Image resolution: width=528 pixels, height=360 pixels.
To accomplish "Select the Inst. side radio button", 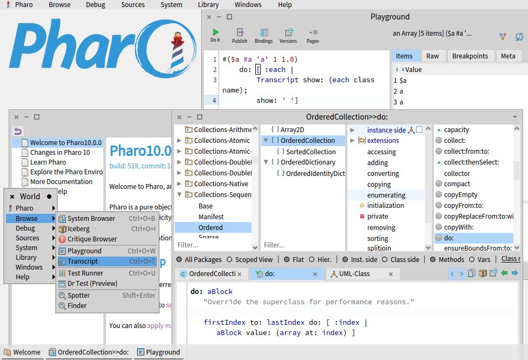I will 345,259.
